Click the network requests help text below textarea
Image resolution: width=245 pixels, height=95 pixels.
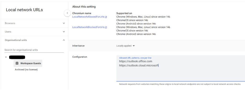point(180,84)
